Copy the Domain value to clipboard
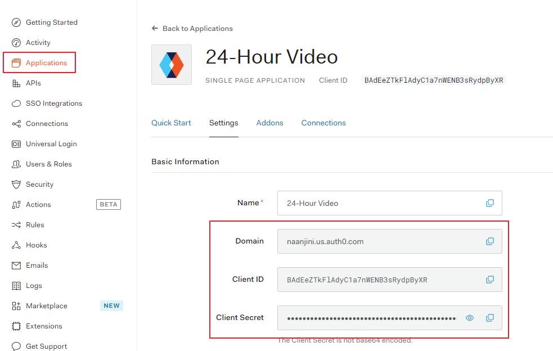The image size is (553, 351). click(x=490, y=242)
